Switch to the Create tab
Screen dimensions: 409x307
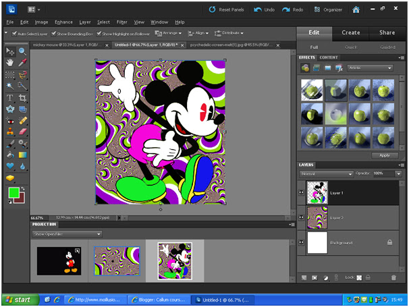pyautogui.click(x=350, y=32)
